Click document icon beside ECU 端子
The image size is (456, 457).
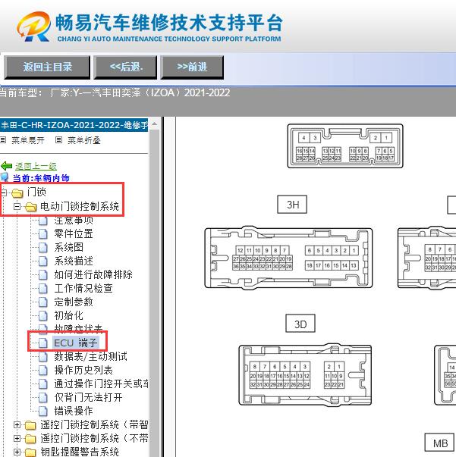pos(43,343)
